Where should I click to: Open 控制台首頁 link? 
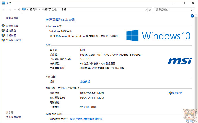pyautogui.click(x=12, y=18)
